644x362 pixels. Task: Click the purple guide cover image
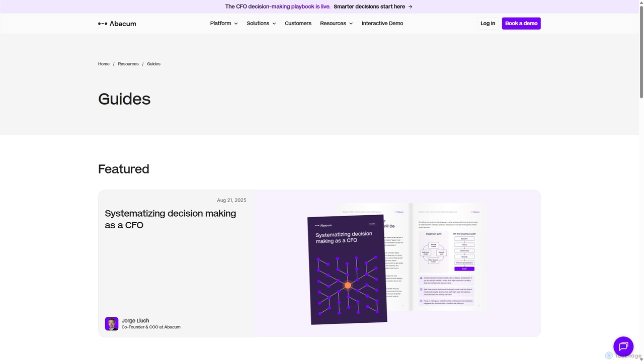pos(348,270)
